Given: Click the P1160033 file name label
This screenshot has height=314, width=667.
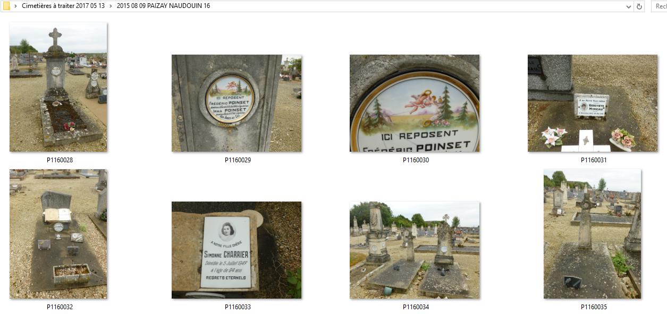Looking at the screenshot, I should coord(238,307).
